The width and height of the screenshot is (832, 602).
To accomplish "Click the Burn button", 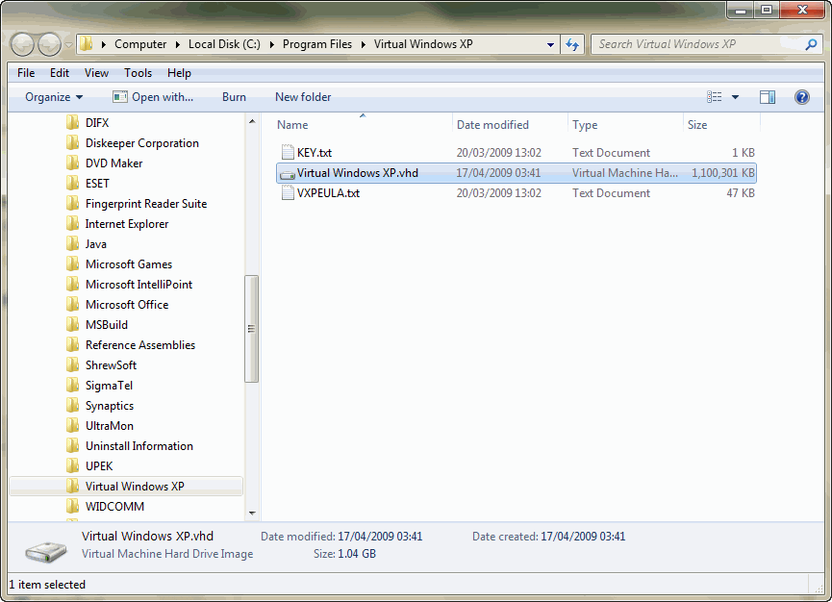I will (x=234, y=97).
